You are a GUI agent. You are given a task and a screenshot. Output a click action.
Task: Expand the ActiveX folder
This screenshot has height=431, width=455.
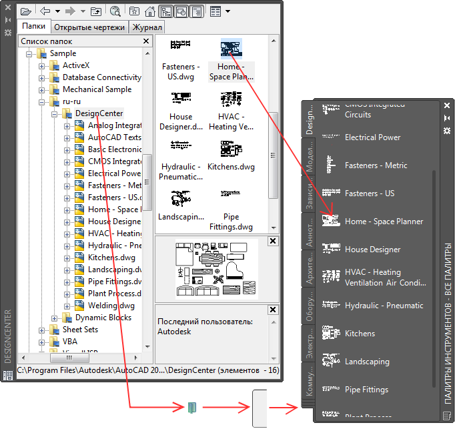[41, 66]
